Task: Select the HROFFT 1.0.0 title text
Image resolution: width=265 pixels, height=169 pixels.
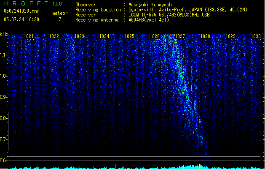Action: click(33, 3)
